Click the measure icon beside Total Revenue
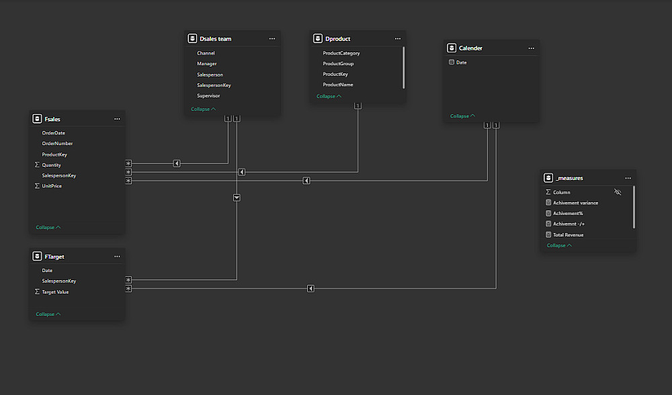This screenshot has height=395, width=672. 548,234
